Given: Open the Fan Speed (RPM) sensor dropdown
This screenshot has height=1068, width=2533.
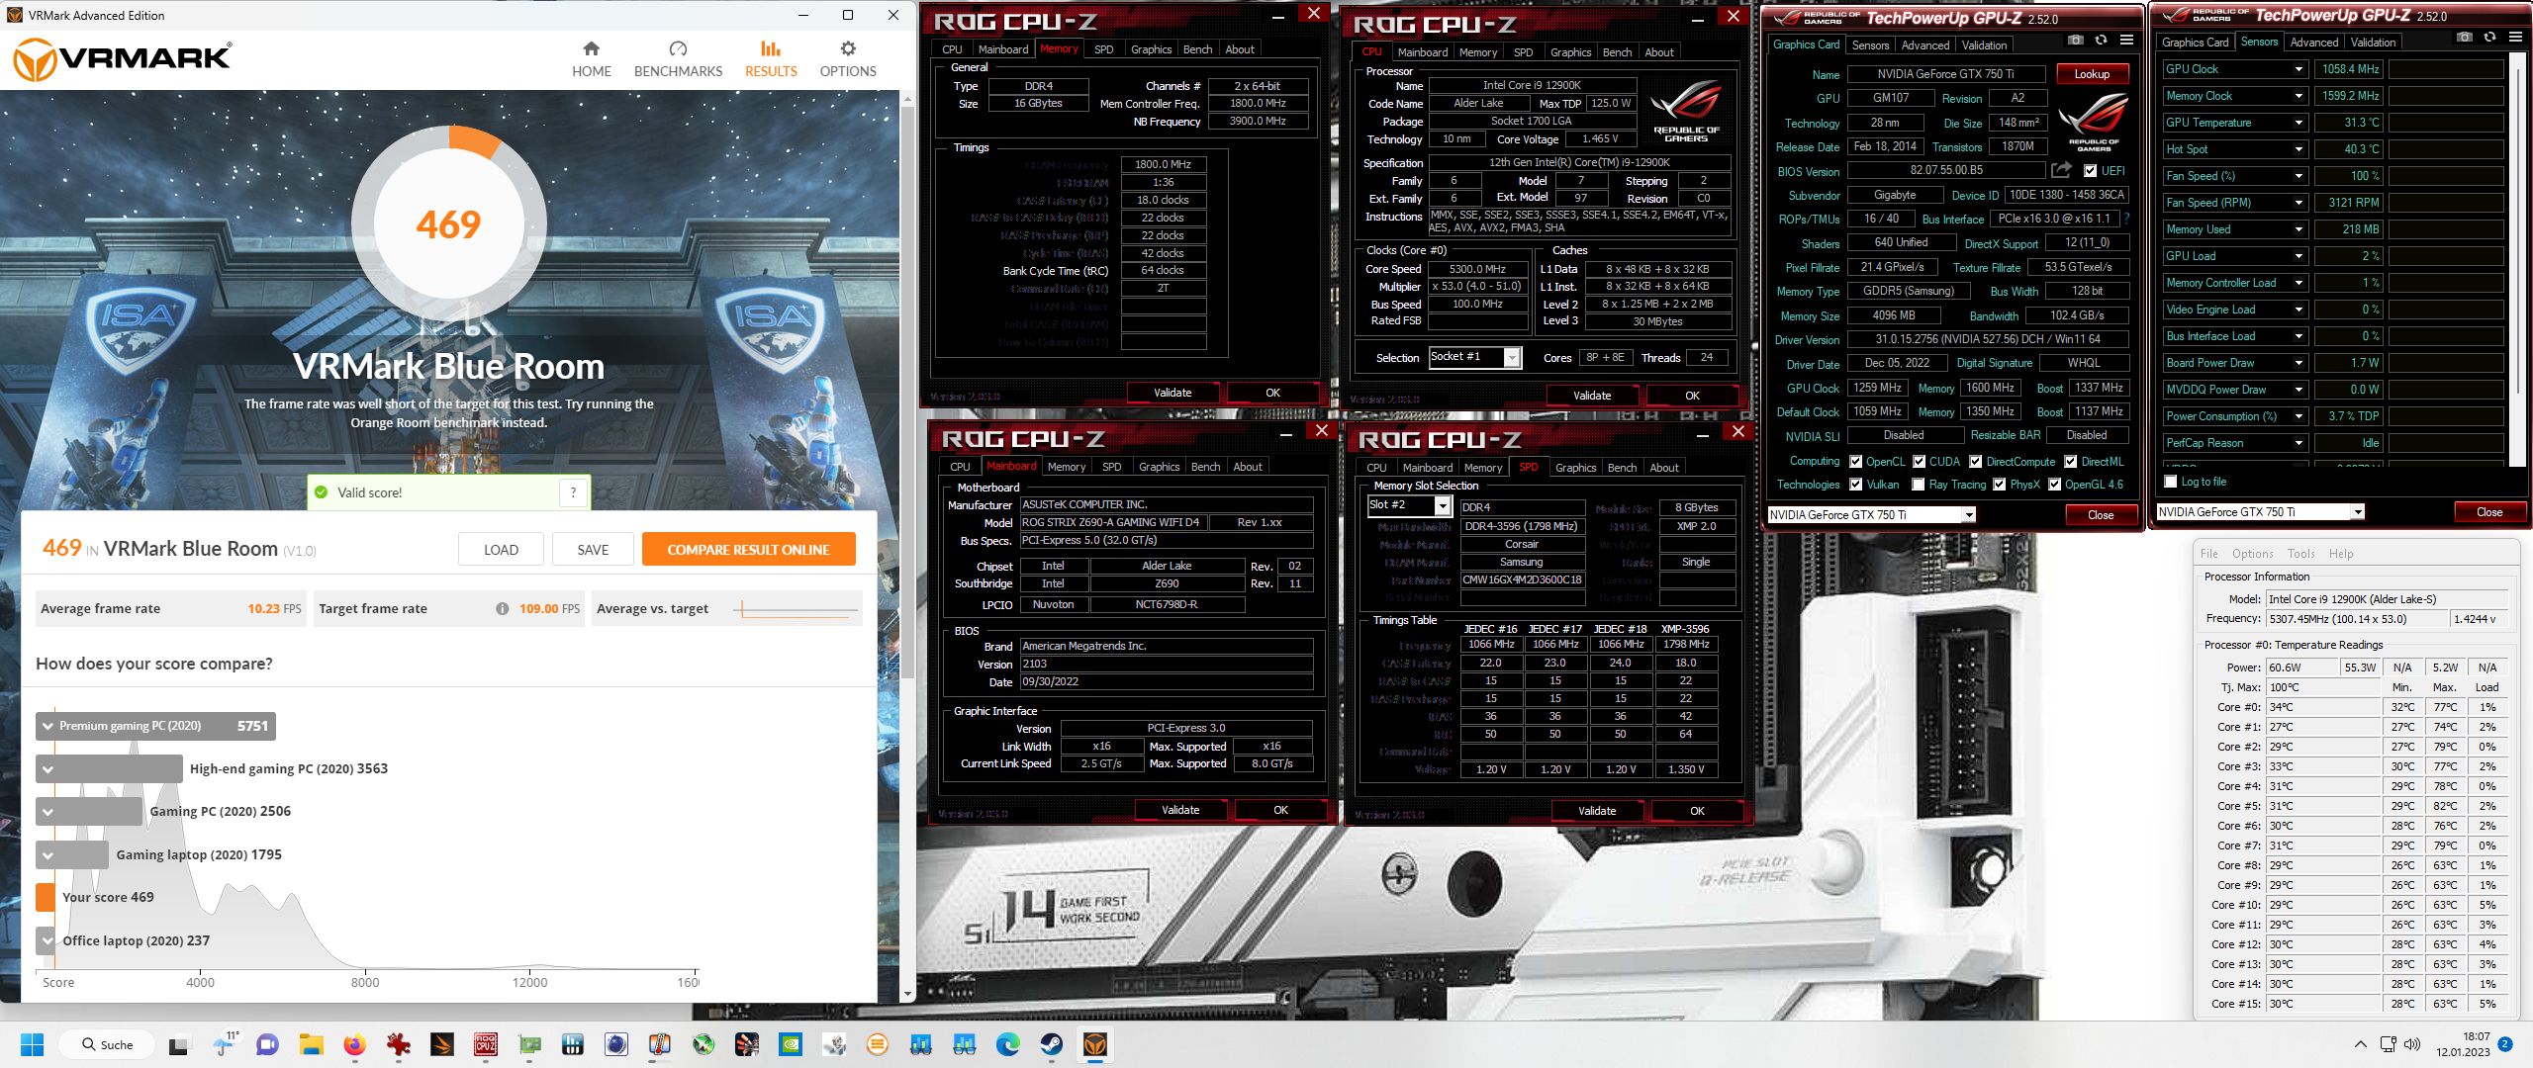Looking at the screenshot, I should point(2298,203).
